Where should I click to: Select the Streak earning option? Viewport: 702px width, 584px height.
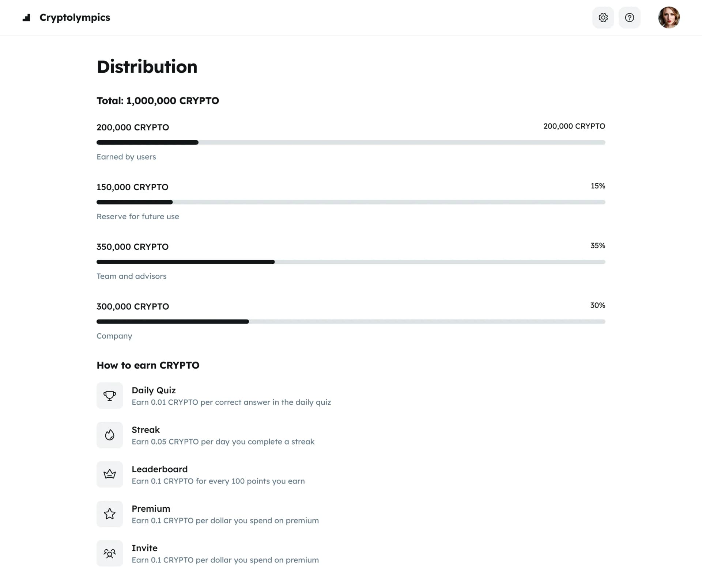tap(146, 430)
